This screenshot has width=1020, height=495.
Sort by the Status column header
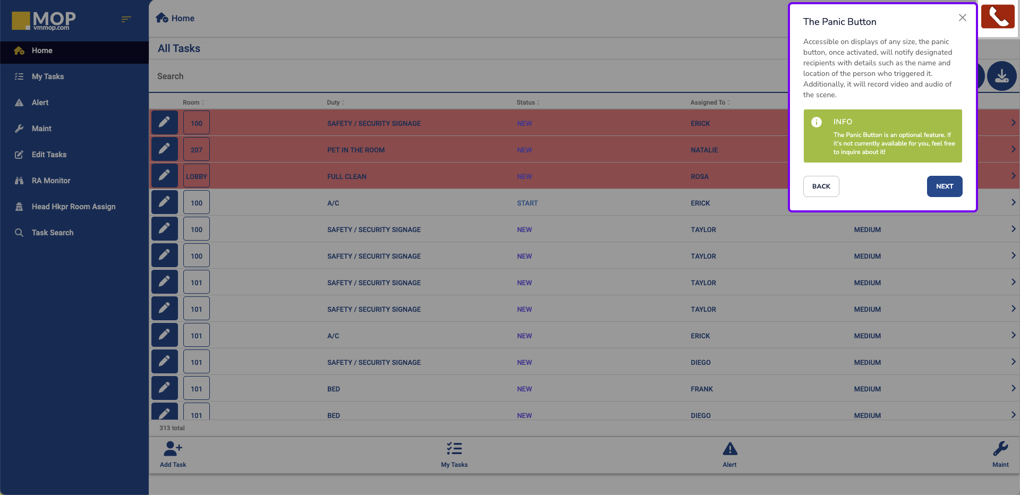tap(528, 103)
